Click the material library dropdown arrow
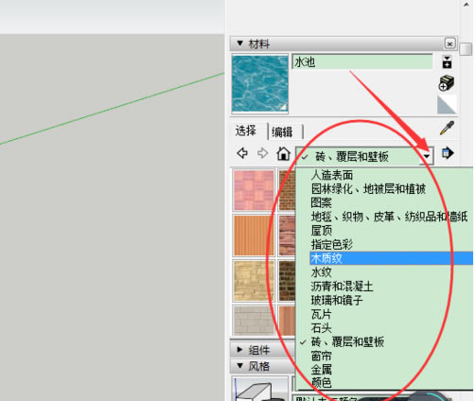This screenshot has width=476, height=401. coord(427,156)
